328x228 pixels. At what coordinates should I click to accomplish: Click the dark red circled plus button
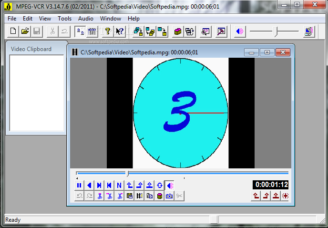pos(285,196)
